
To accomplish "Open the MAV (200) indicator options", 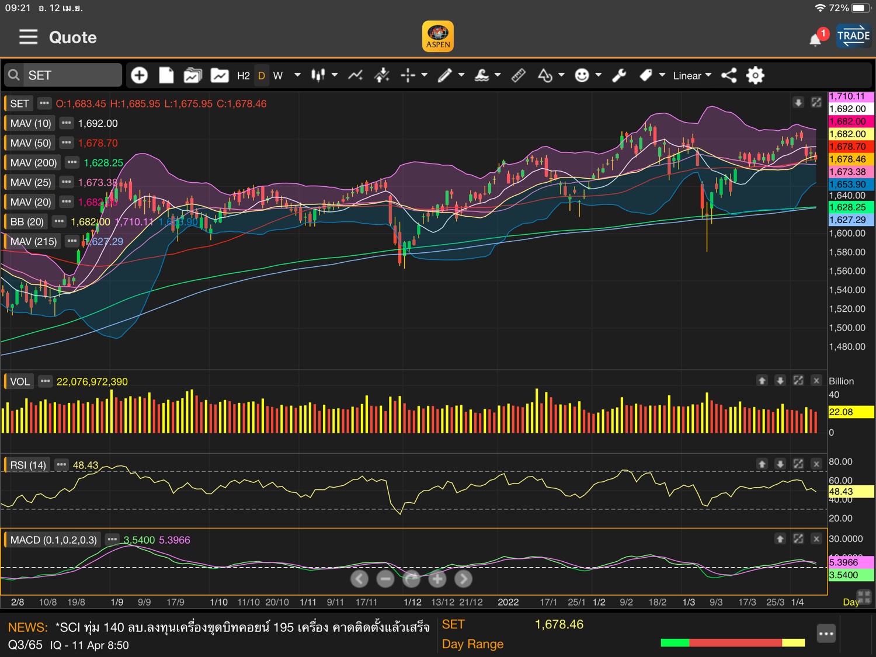I will 72,162.
